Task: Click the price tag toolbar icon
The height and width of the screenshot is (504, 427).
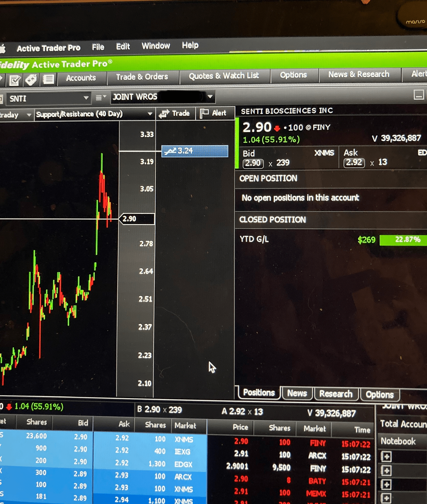Action: (31, 80)
